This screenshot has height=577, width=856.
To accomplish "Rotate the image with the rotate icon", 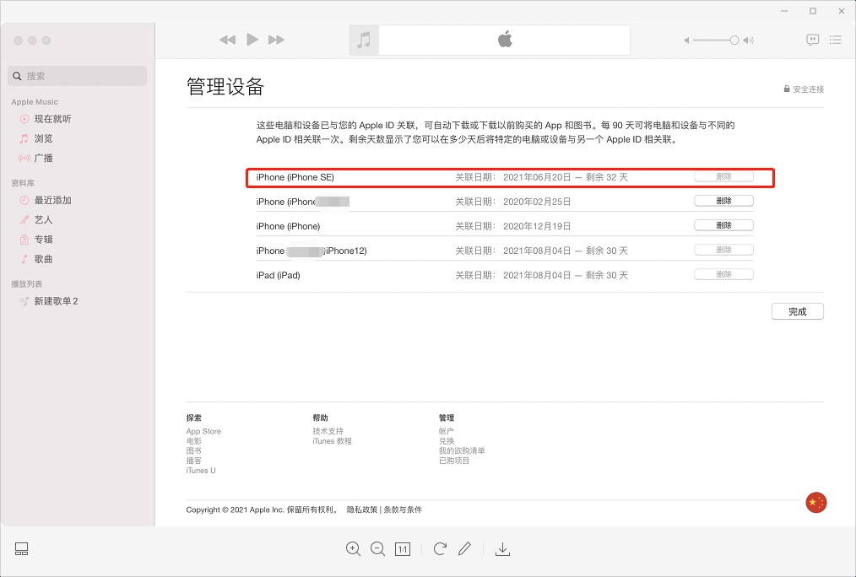I will pyautogui.click(x=440, y=549).
